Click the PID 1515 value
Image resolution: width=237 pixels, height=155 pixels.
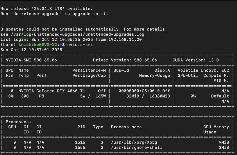(80, 142)
